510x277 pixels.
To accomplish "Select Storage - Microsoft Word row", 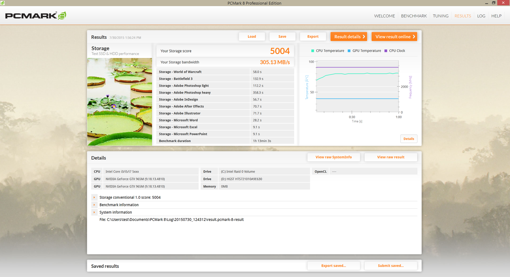I will point(225,120).
